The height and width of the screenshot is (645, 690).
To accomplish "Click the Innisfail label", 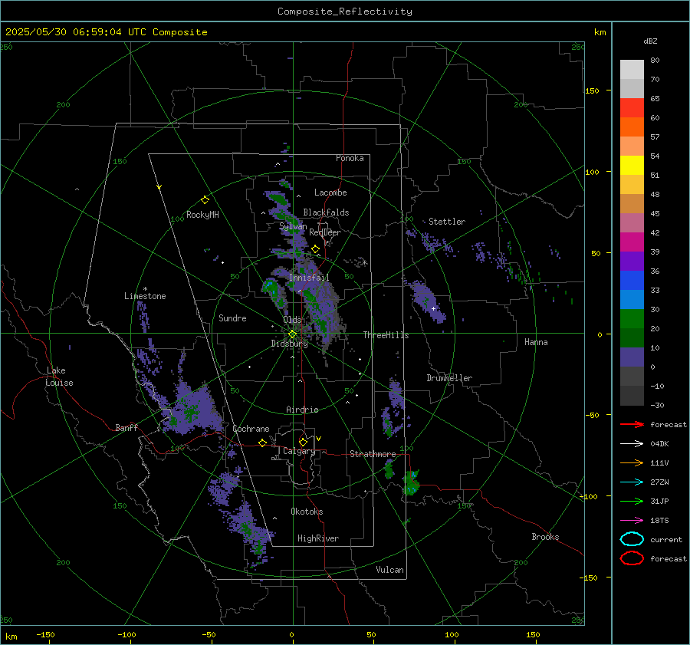I will click(x=309, y=278).
